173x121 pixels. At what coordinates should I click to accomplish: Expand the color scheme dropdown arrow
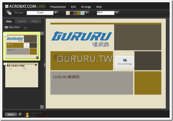coord(86,13)
